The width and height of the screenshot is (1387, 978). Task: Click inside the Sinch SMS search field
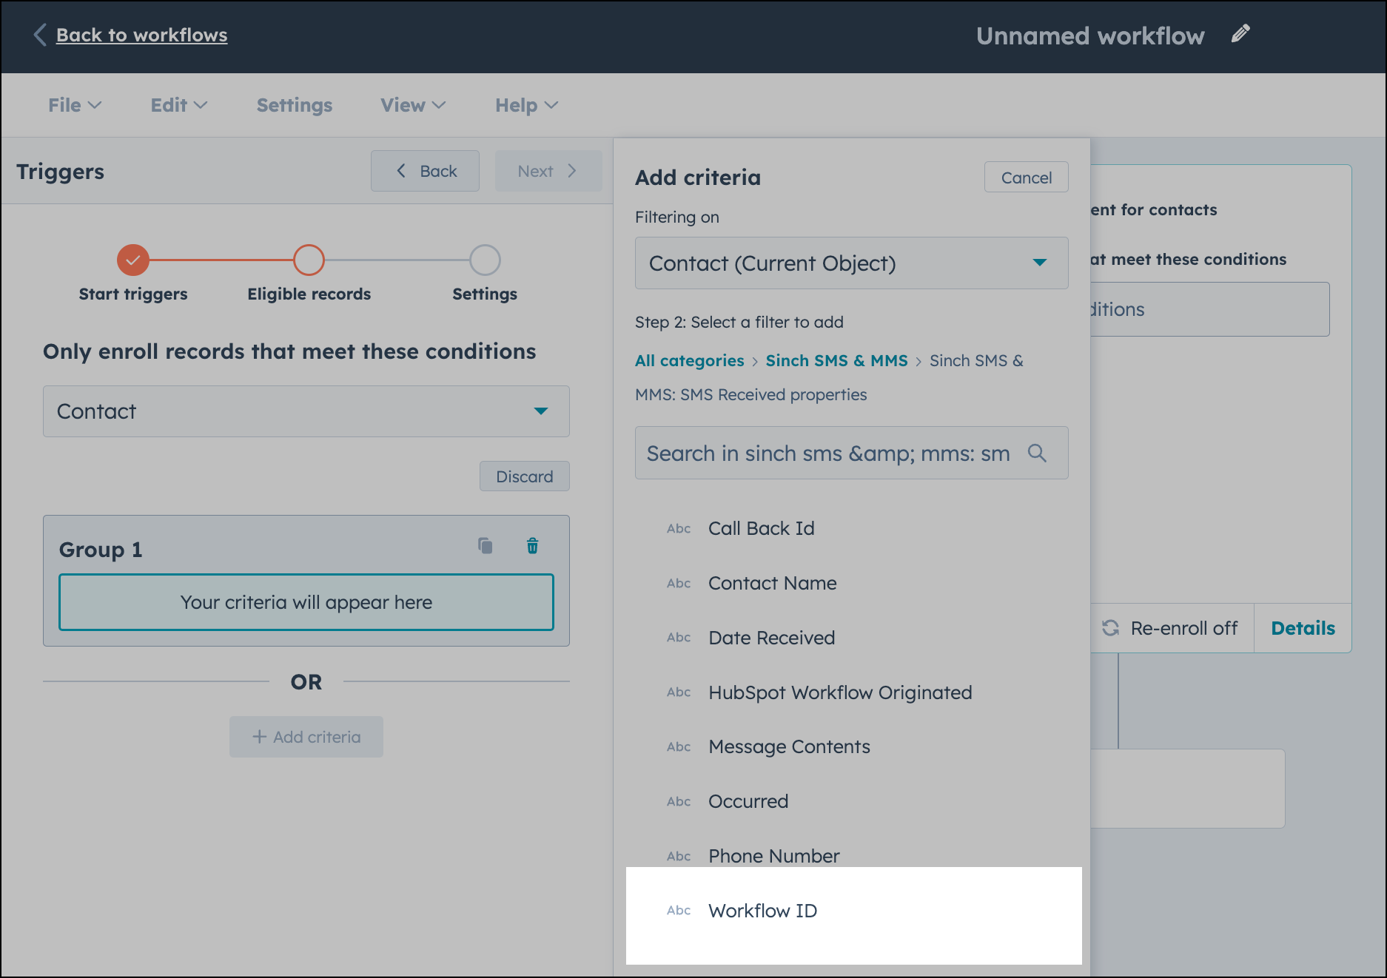click(814, 453)
